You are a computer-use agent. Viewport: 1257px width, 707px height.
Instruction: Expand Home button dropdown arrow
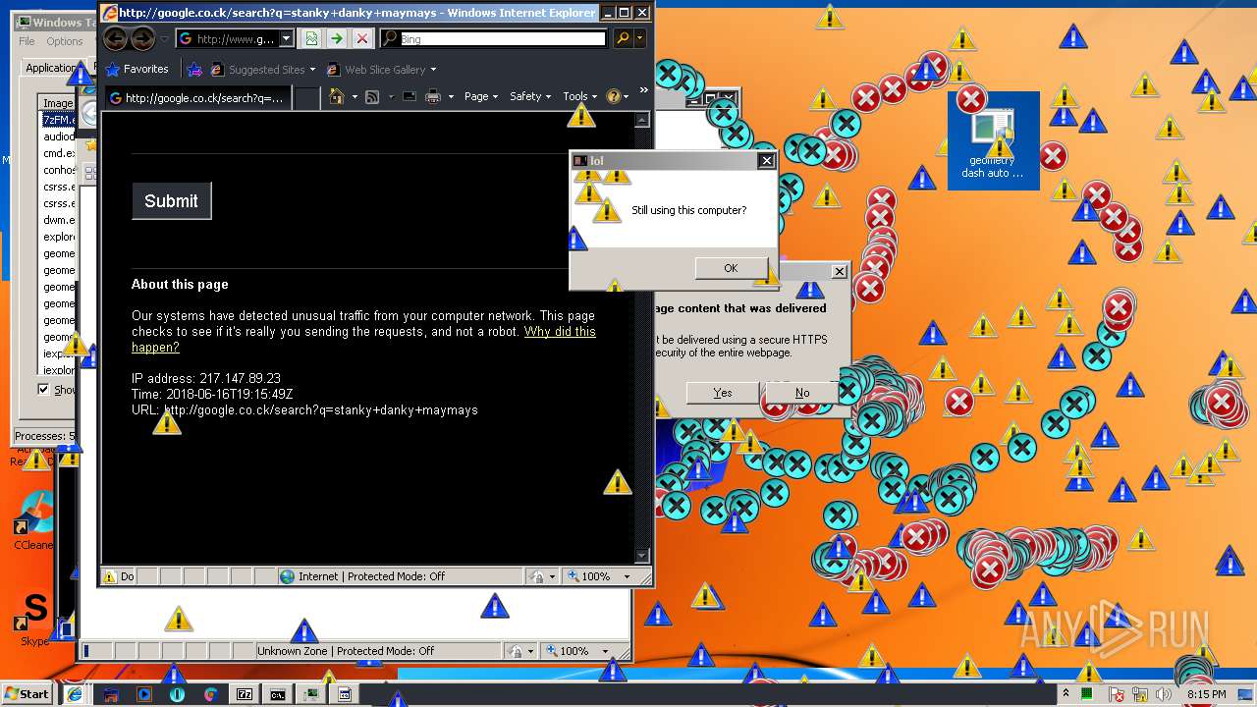point(355,96)
